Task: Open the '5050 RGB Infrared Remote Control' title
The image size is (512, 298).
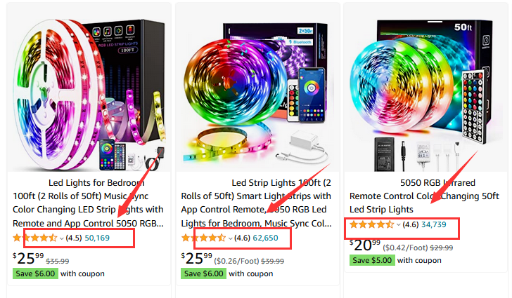Action: click(x=424, y=196)
